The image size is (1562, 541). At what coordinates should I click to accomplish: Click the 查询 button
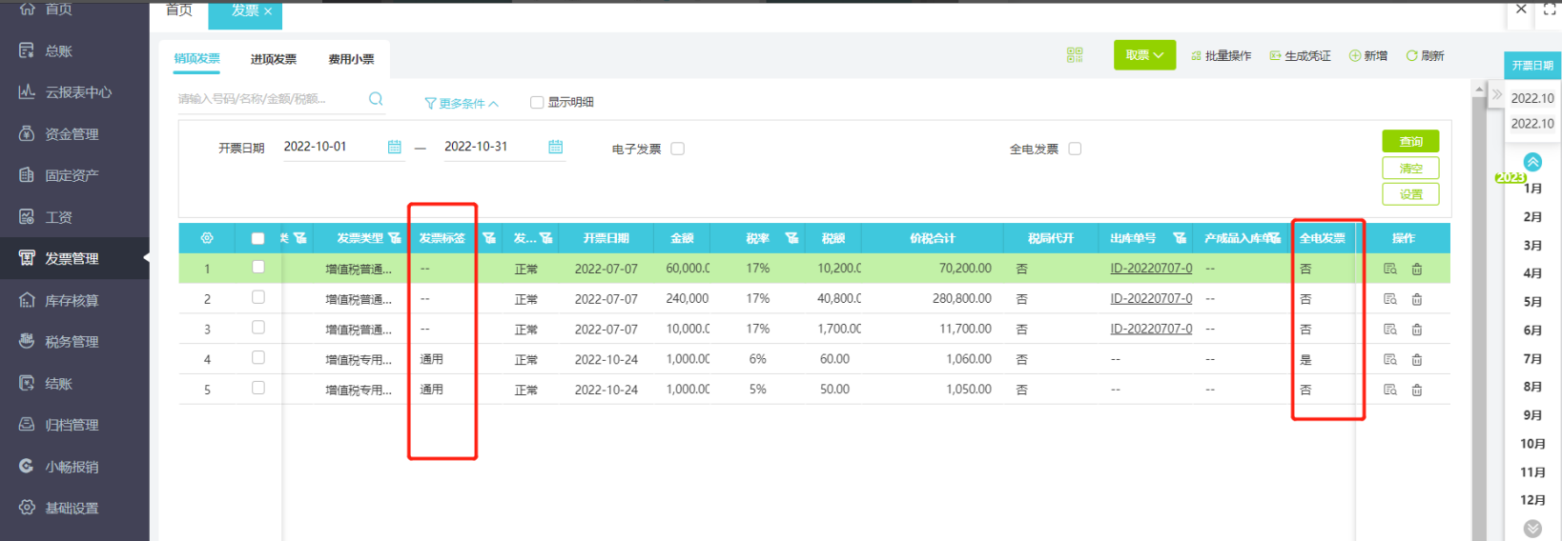coord(1410,141)
